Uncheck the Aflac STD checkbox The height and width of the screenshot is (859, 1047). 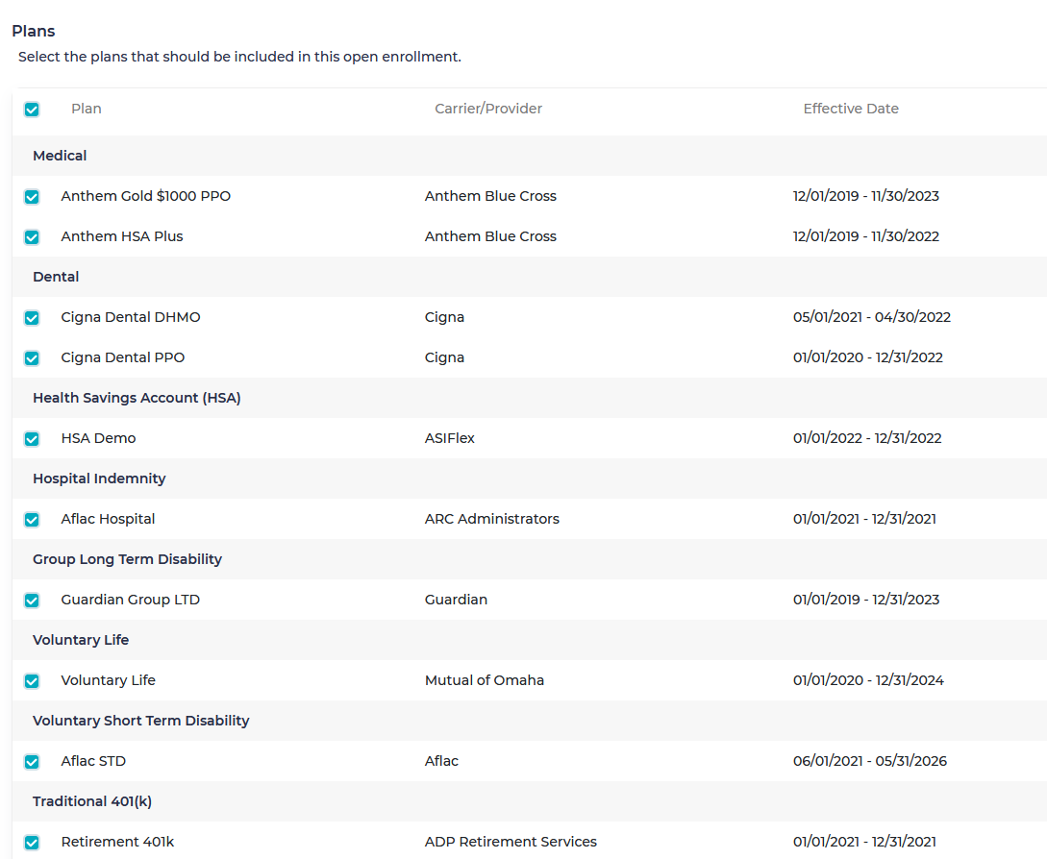[x=32, y=761]
